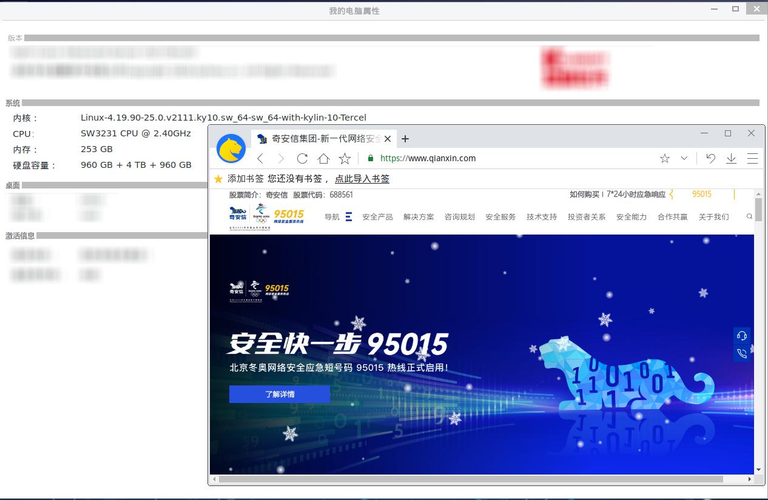This screenshot has width=768, height=500.
Task: Click the website search magnifier icon
Action: (x=750, y=216)
